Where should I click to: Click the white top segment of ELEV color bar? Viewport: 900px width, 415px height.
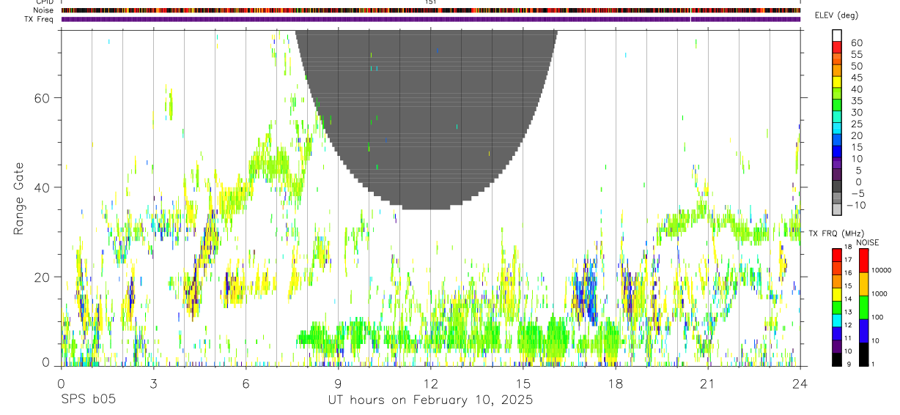pos(837,36)
